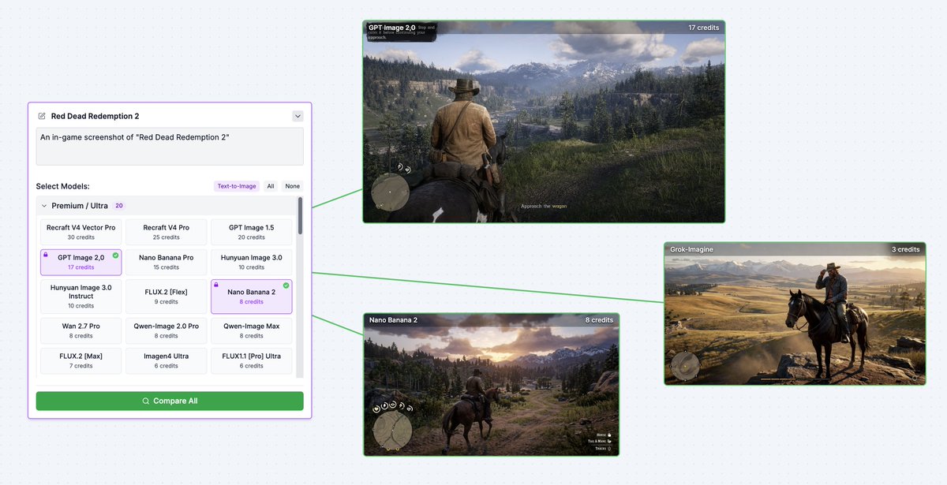947x485 pixels.
Task: Select the Text-to-Image filter
Action: pos(237,186)
